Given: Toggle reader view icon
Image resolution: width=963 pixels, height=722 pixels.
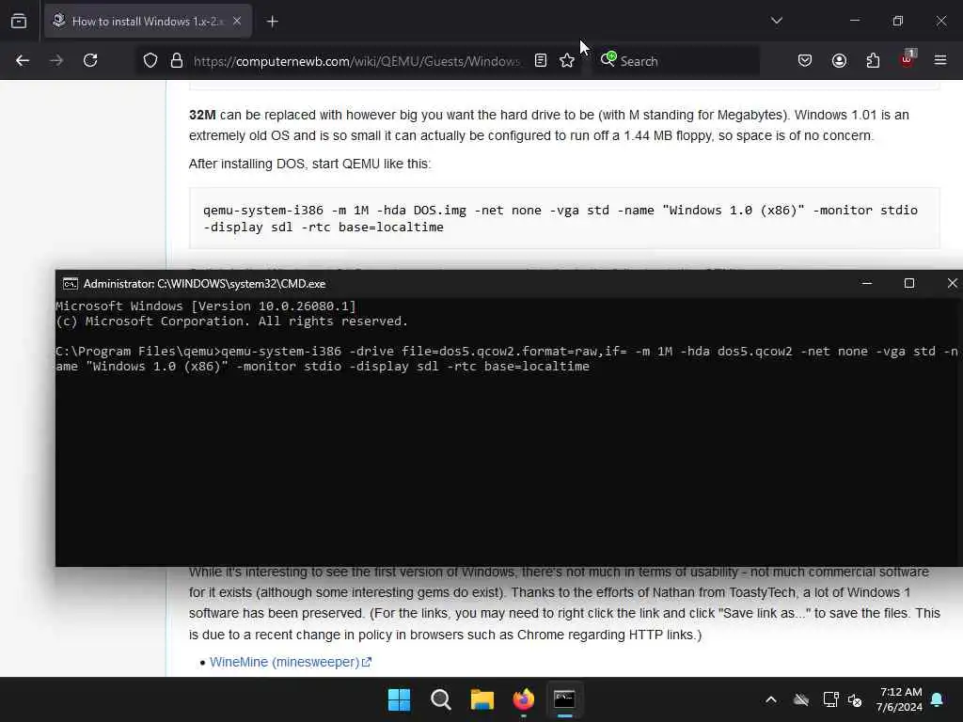Looking at the screenshot, I should 541,60.
